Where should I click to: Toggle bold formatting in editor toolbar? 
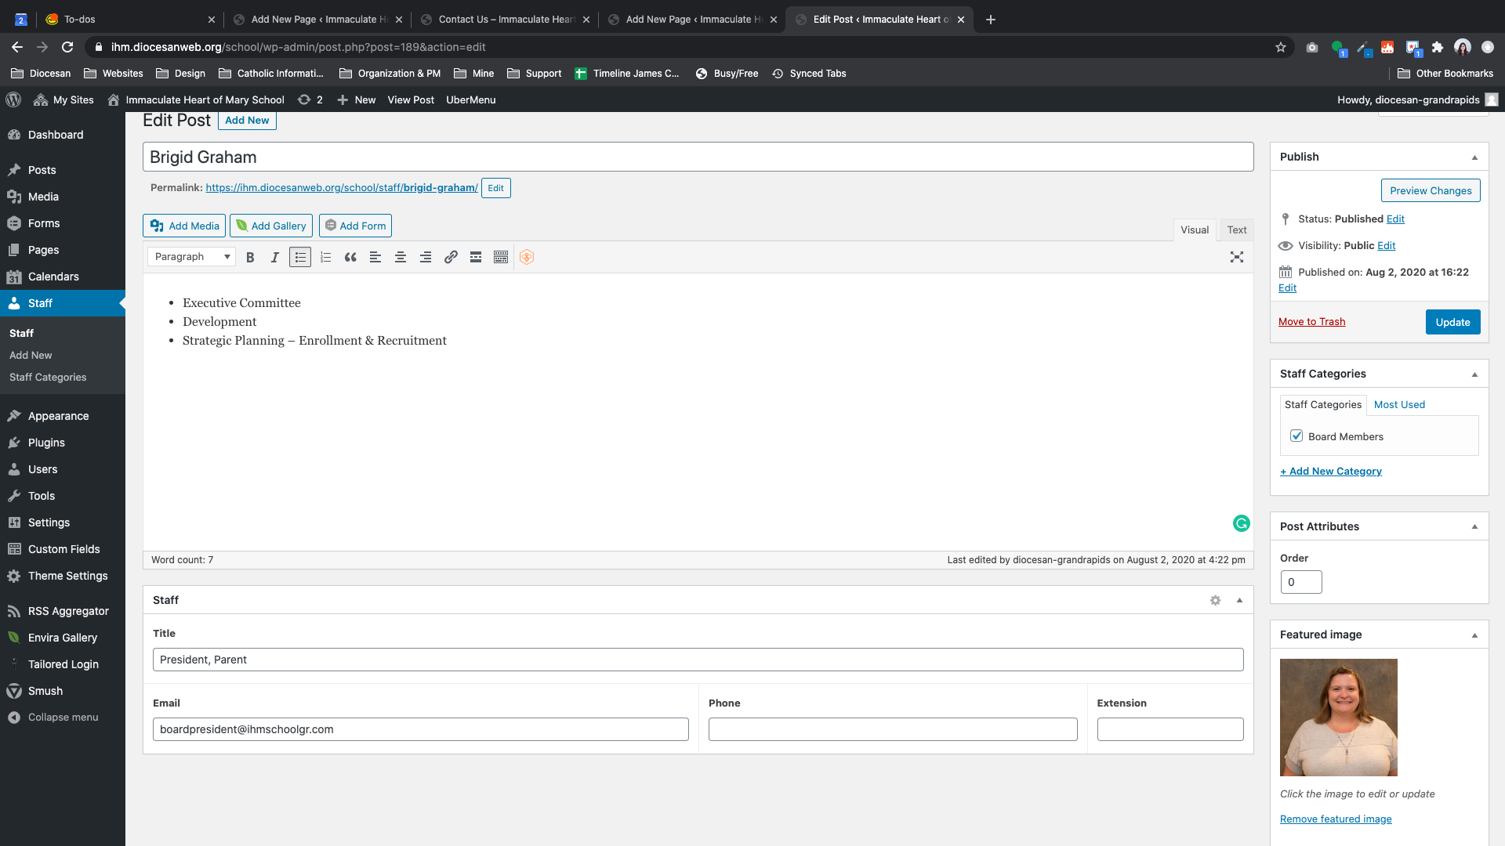click(x=250, y=257)
